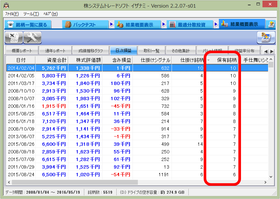Click the cut-off icon right of 結果概要表示
The height and width of the screenshot is (199, 280).
(x=271, y=24)
